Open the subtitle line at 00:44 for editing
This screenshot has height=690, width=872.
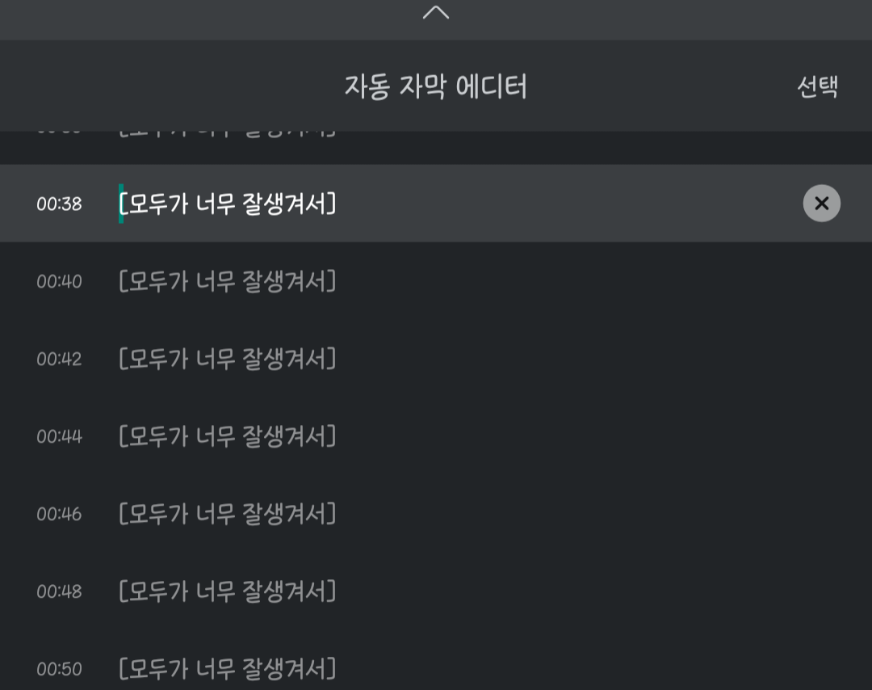[228, 436]
